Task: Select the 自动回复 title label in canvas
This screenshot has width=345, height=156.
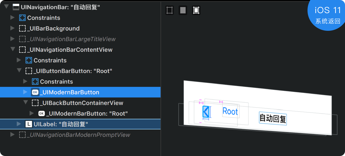Action: pos(273,118)
